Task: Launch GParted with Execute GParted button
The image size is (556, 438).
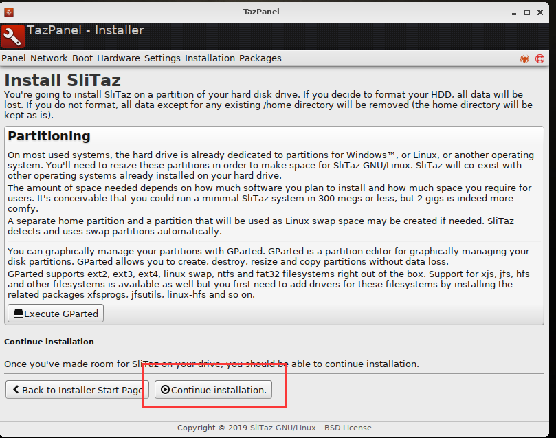Action: click(55, 314)
